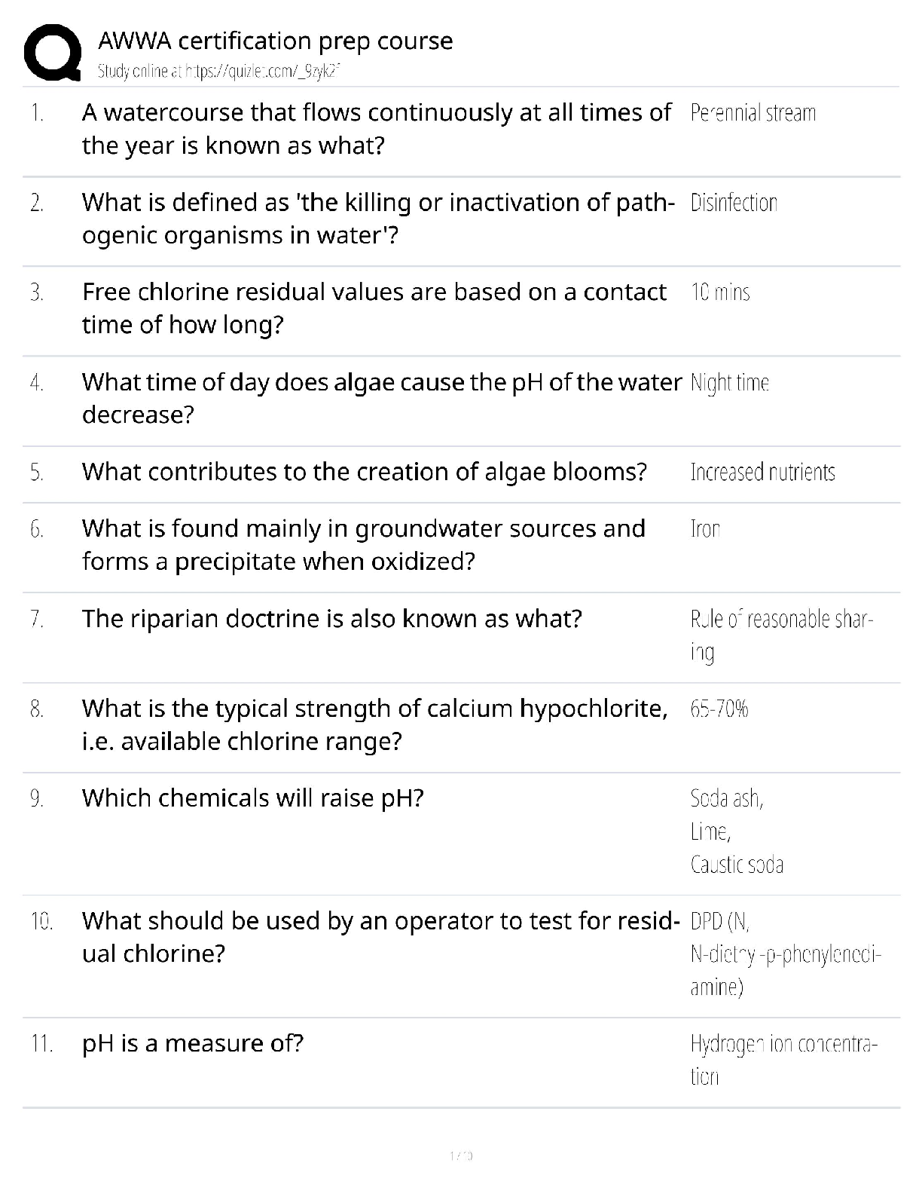
Task: Select the '10 mins' answer
Action: click(720, 292)
